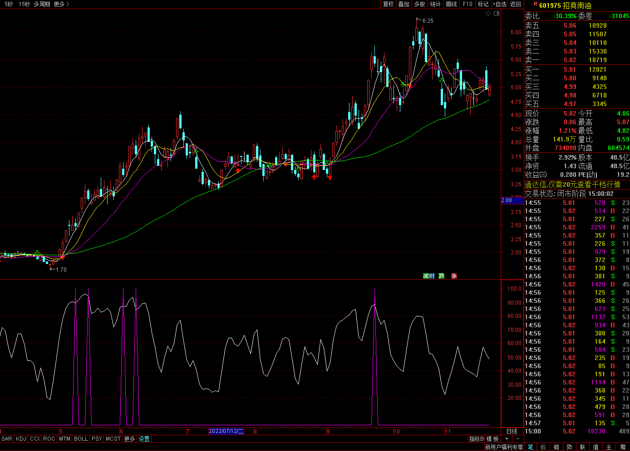Click date label 2022/07/12/二 on axis
Viewport: 630px width, 452px height.
[226, 431]
